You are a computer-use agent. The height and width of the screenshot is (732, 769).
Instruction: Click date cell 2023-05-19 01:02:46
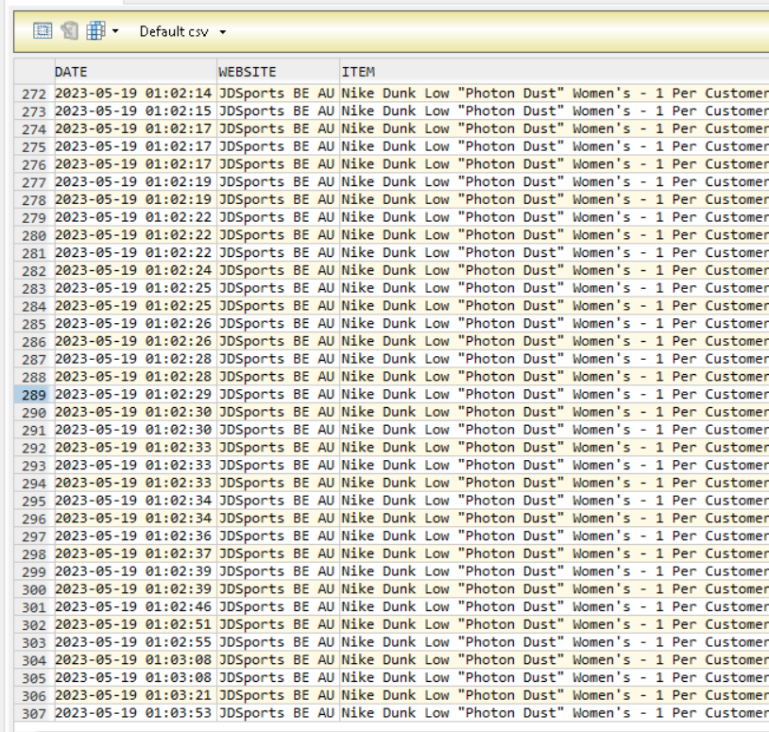point(135,606)
